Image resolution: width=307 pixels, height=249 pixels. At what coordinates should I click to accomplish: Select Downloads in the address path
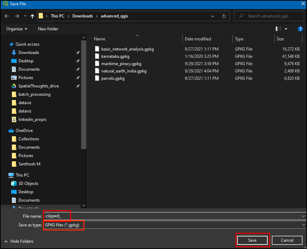coord(82,16)
